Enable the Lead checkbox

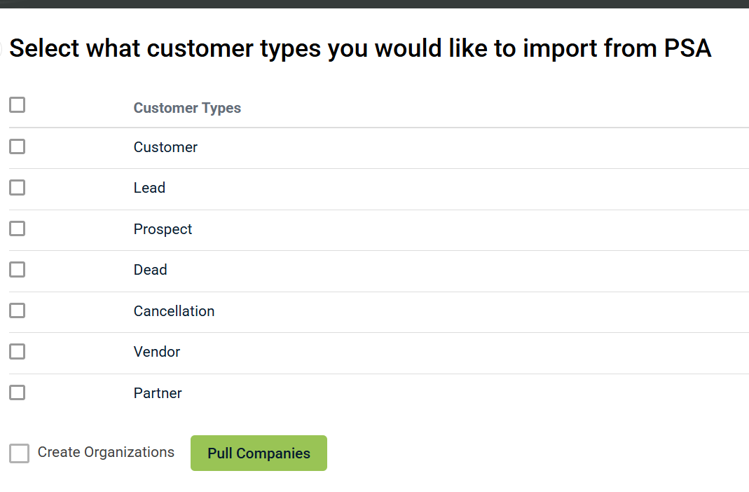pos(18,188)
